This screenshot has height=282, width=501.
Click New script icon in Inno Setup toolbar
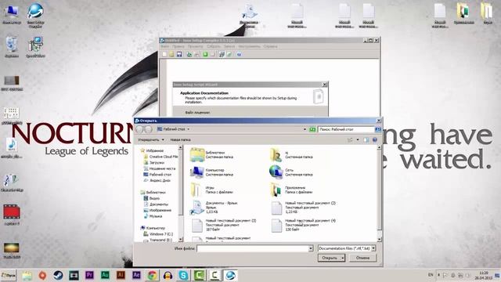coord(164,54)
